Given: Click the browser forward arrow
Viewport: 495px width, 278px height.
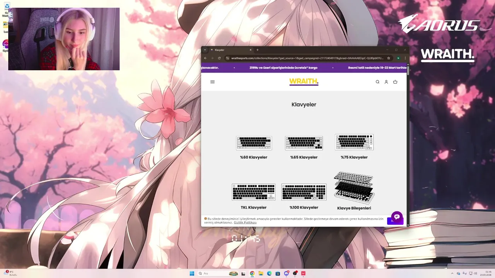Looking at the screenshot, I should pyautogui.click(x=212, y=58).
